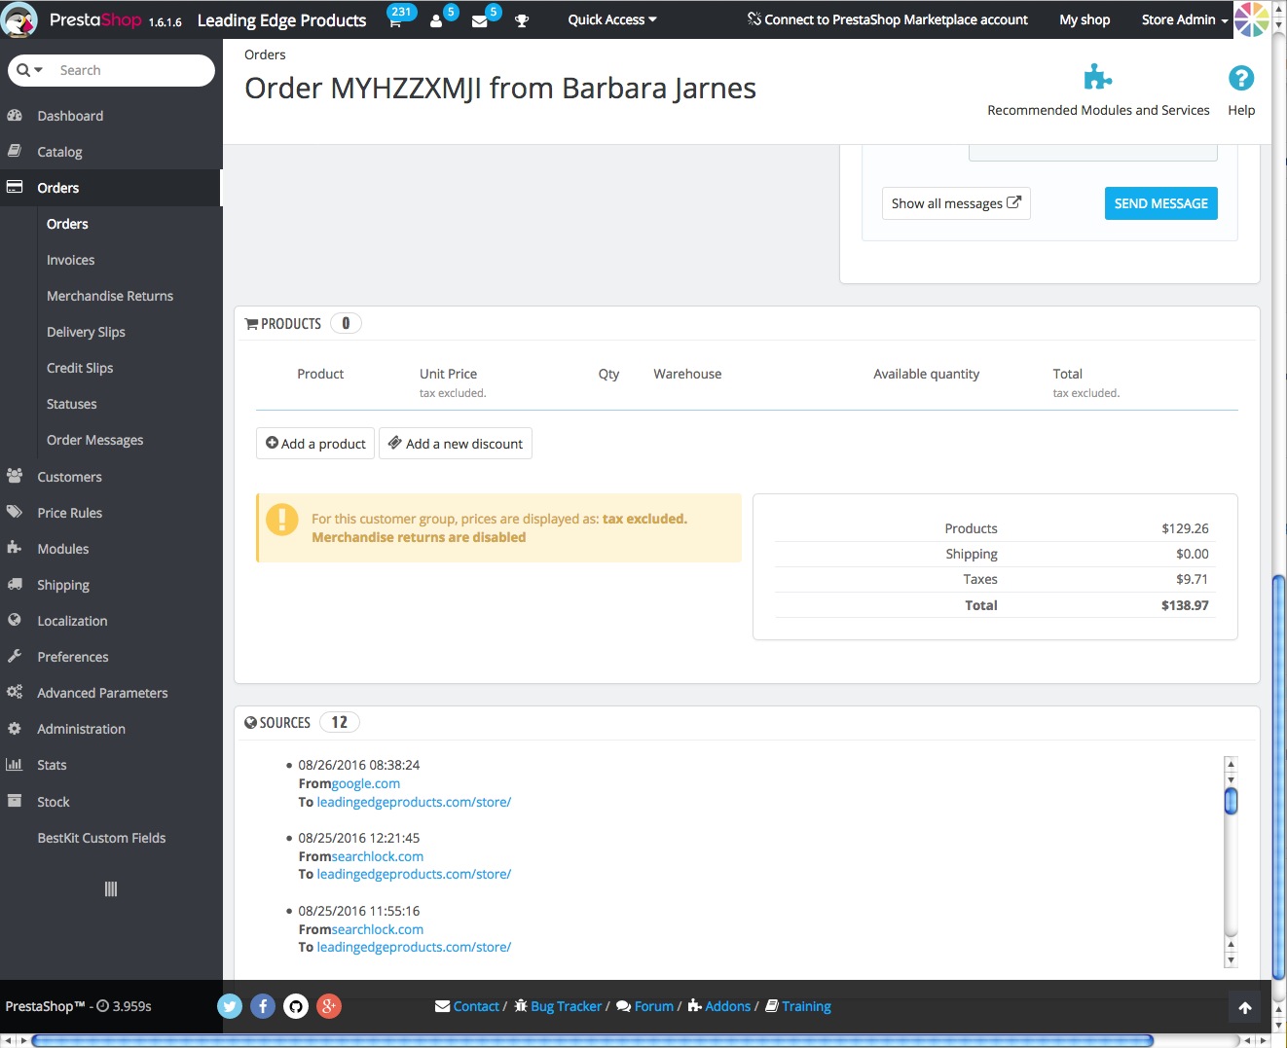This screenshot has height=1048, width=1287.
Task: Open the Addons footer link
Action: click(x=719, y=1006)
